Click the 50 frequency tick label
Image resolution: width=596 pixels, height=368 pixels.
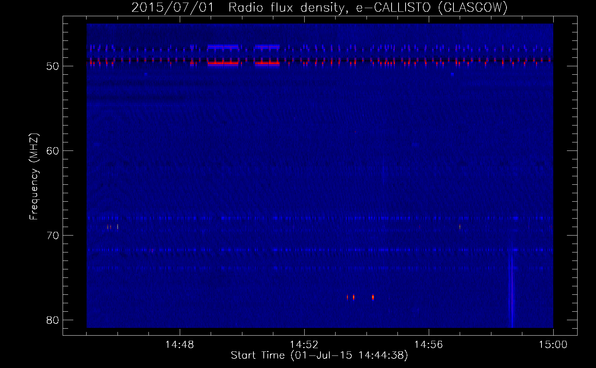53,66
